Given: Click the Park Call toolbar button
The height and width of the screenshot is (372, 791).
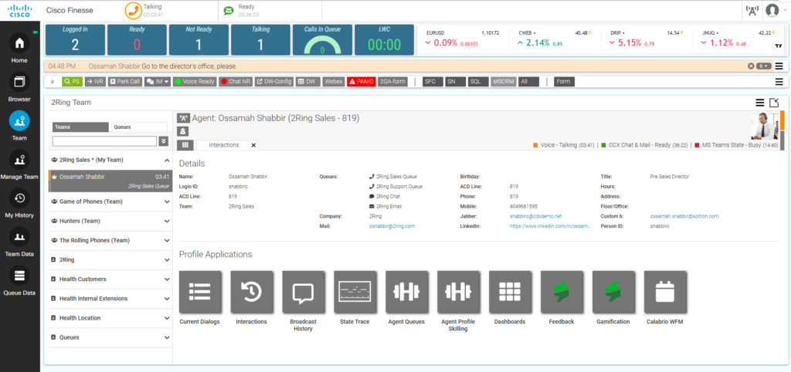Looking at the screenshot, I should (x=124, y=82).
